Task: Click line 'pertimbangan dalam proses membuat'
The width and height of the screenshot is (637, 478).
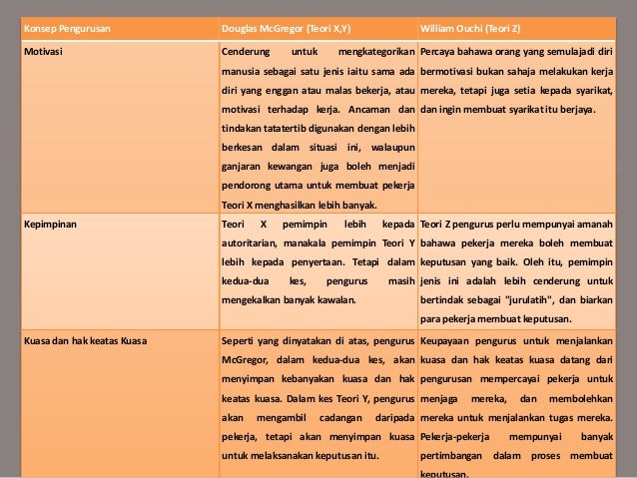Action: pos(516,456)
